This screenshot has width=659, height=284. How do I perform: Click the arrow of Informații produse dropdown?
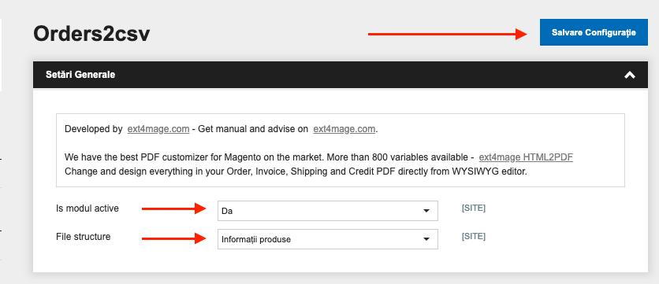pos(426,239)
